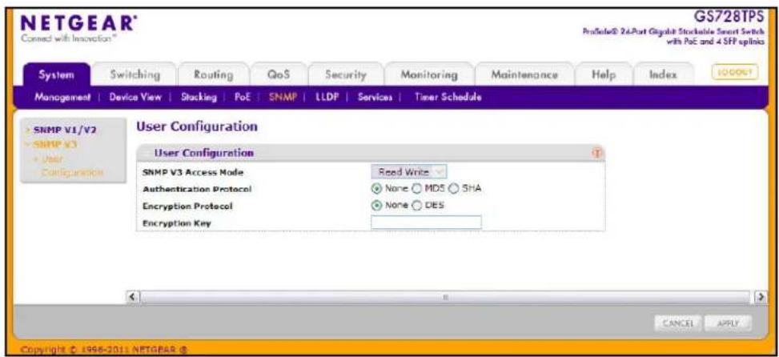Click the Encryption Key input field

tap(426, 223)
